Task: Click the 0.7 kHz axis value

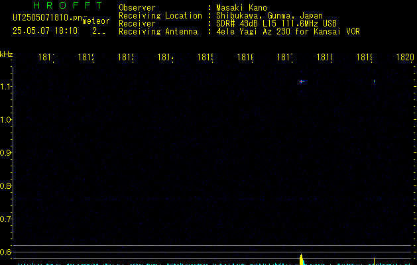Action: (x=5, y=219)
